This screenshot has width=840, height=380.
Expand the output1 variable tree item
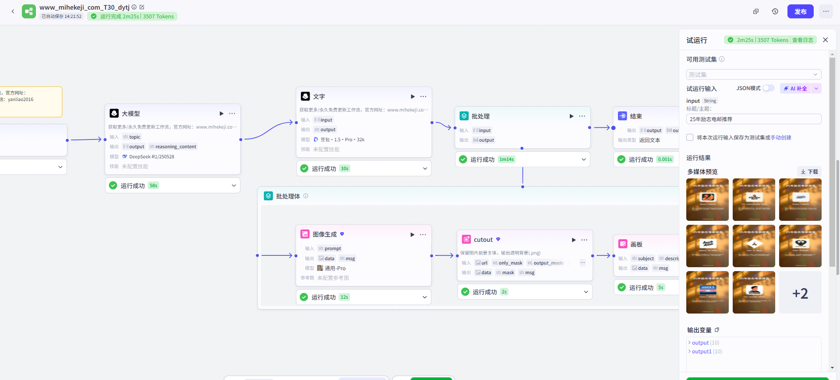pyautogui.click(x=689, y=352)
